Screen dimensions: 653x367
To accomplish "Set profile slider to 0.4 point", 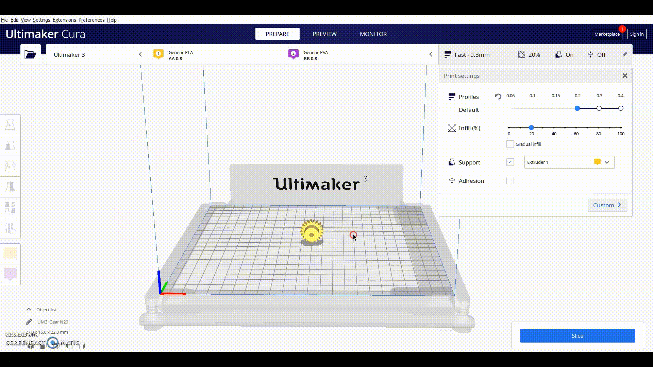I will [621, 108].
